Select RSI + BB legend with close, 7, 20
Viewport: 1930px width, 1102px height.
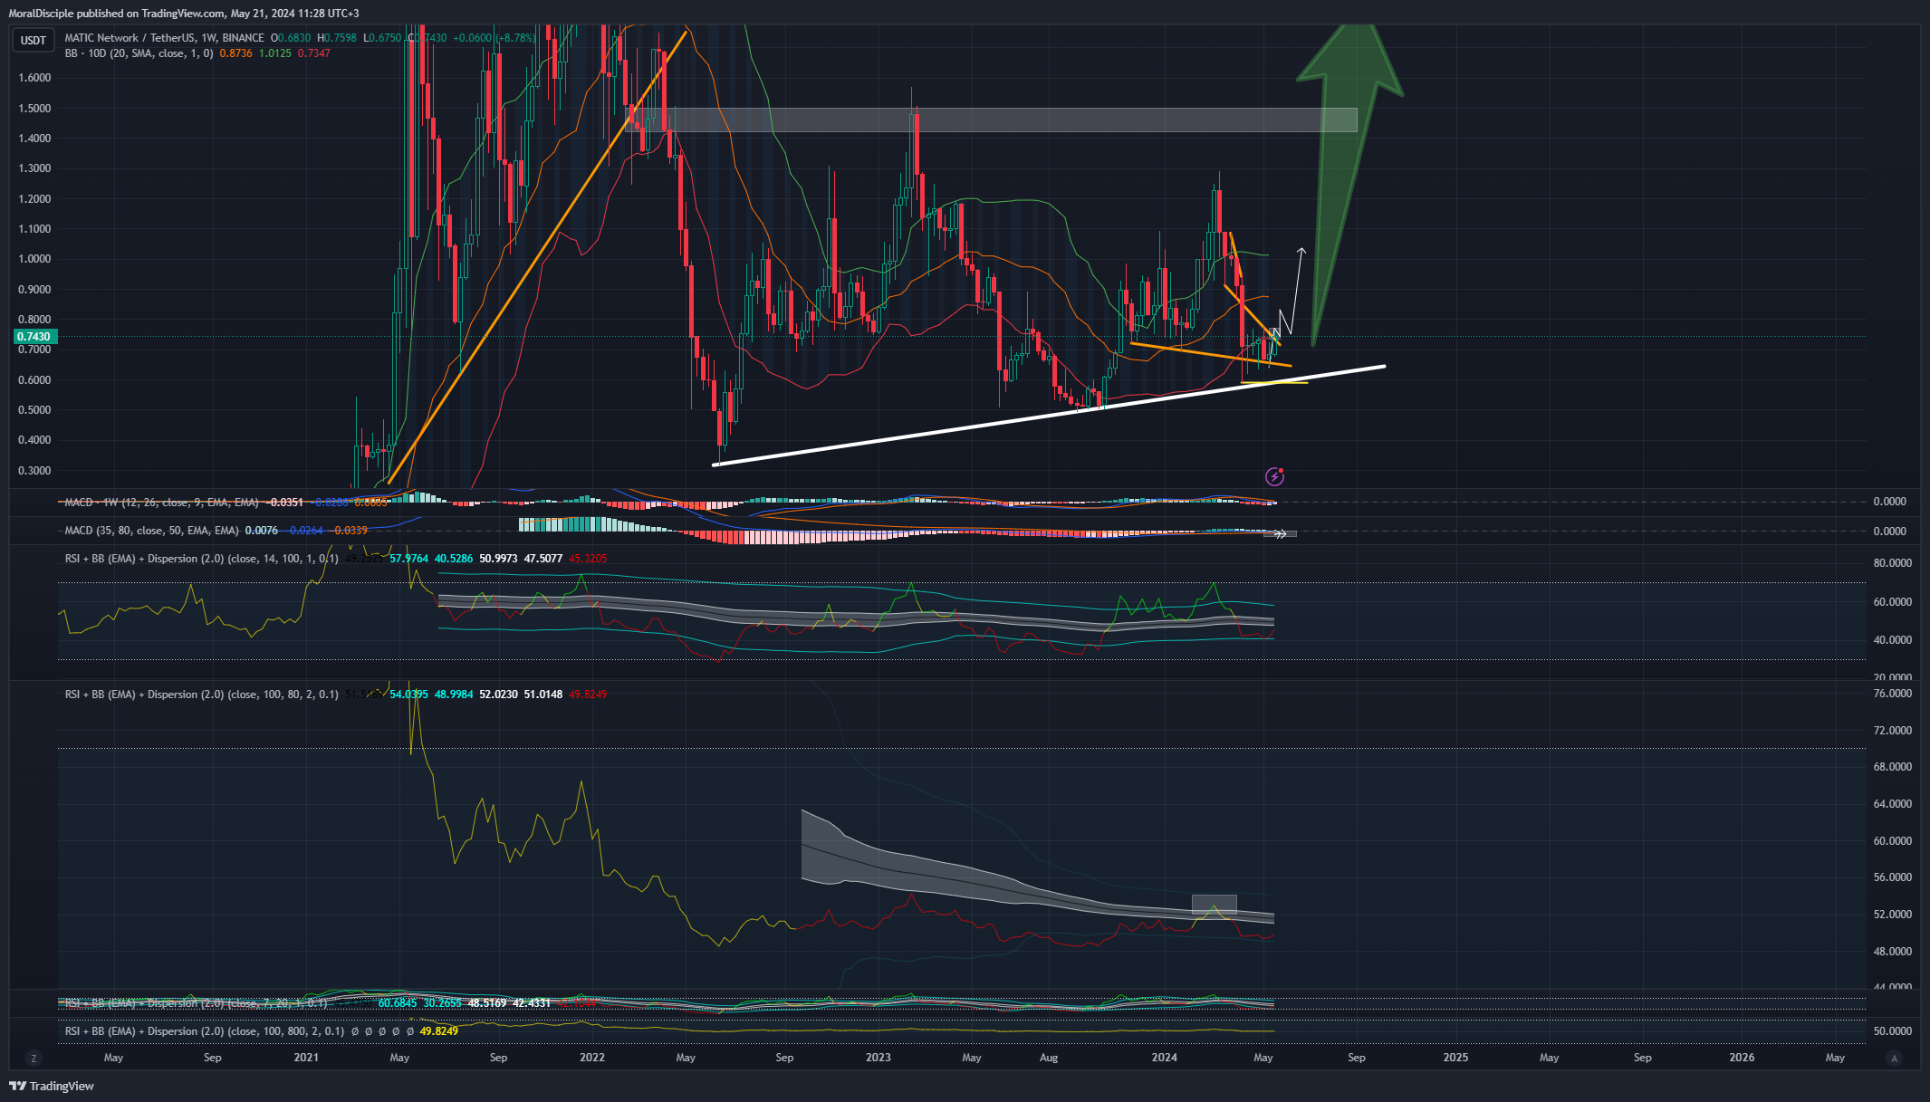pos(196,1003)
